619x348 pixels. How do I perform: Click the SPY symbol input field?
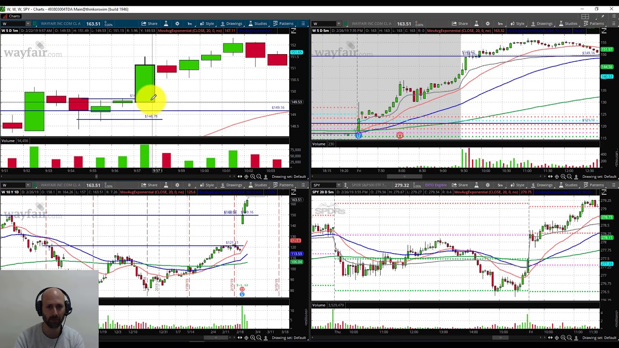pos(324,185)
